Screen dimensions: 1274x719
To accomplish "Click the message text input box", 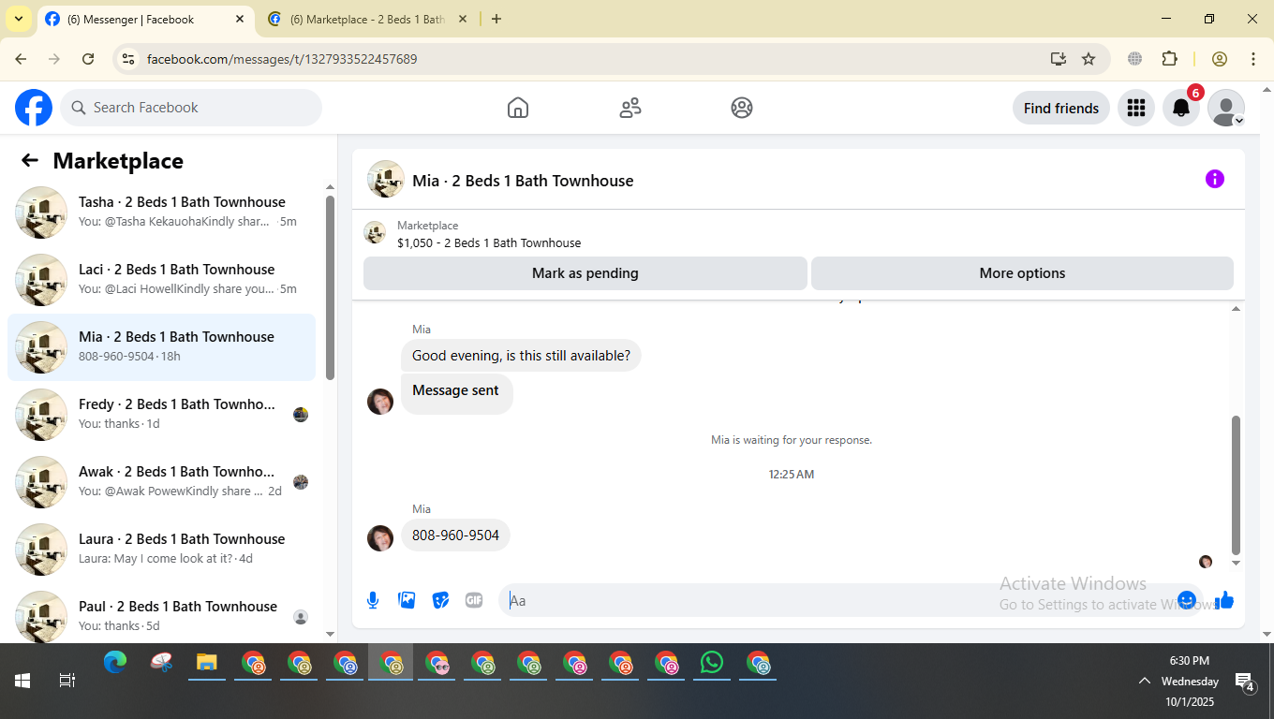I will [843, 600].
